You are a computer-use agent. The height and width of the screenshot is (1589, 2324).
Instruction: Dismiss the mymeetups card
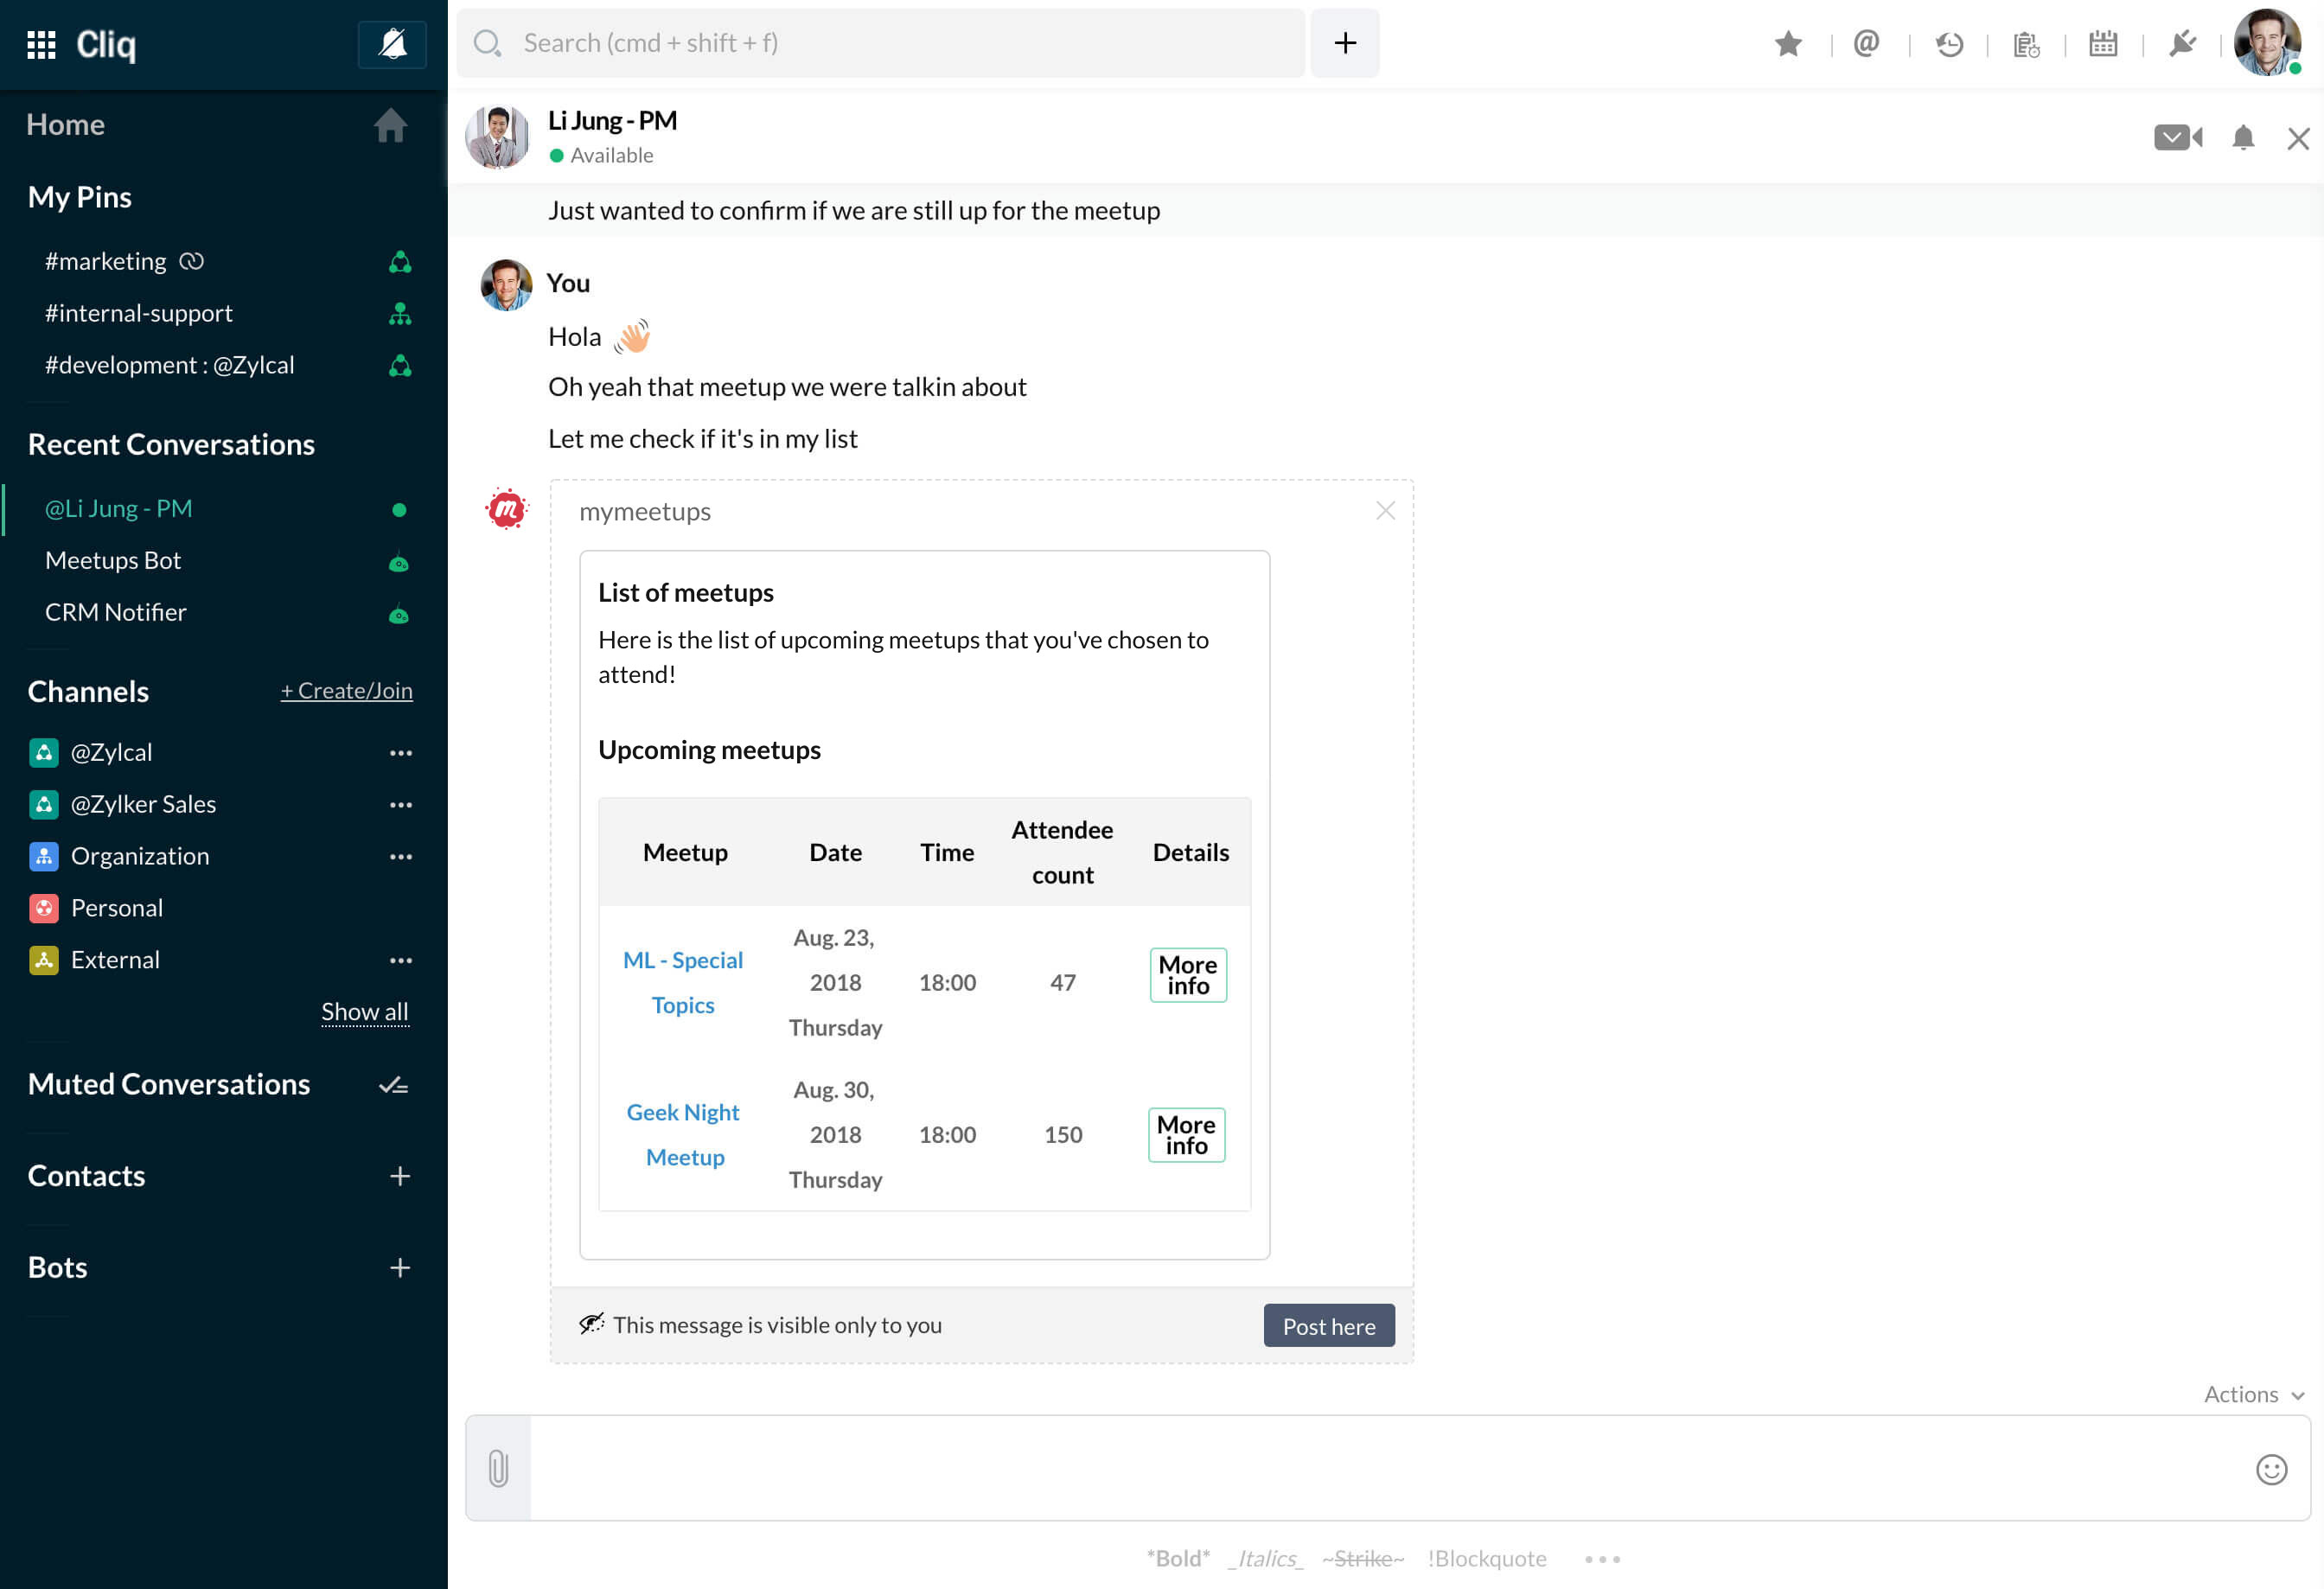point(1385,511)
